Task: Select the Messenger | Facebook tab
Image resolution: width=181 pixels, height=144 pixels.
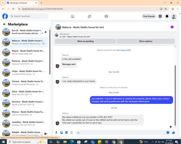Action: click(x=22, y=3)
